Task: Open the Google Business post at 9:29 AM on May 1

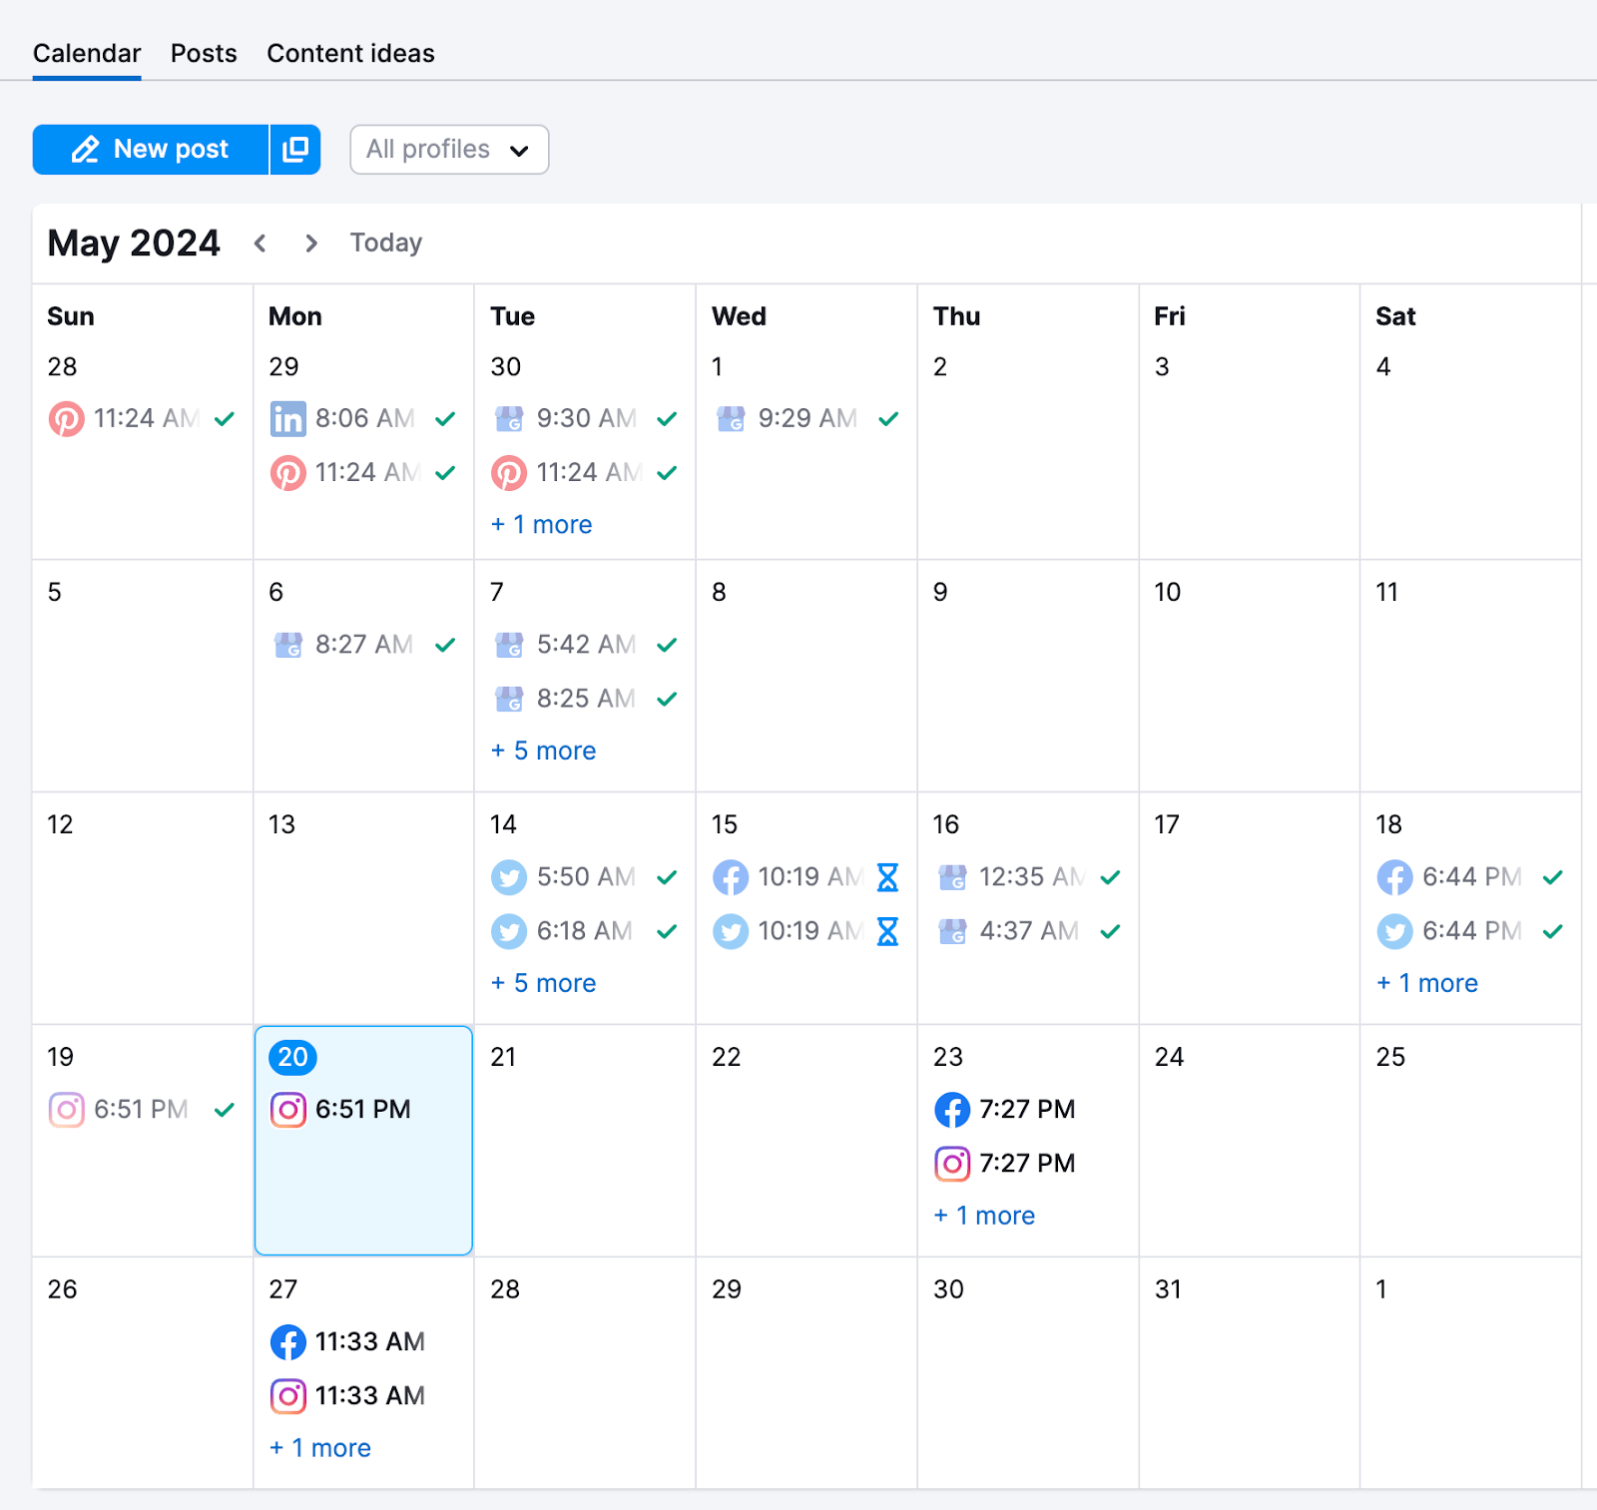Action: tap(806, 418)
